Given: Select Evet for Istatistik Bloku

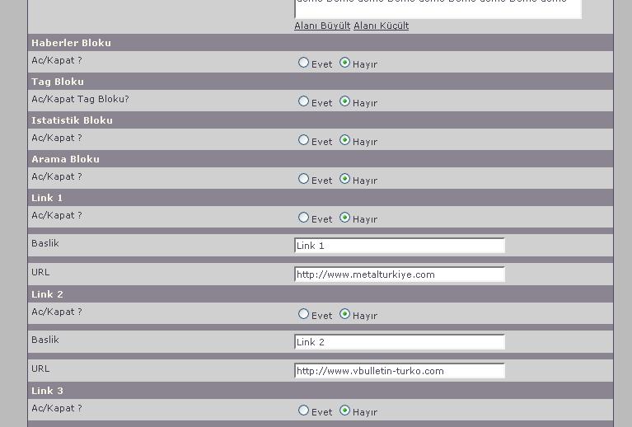Looking at the screenshot, I should [304, 140].
